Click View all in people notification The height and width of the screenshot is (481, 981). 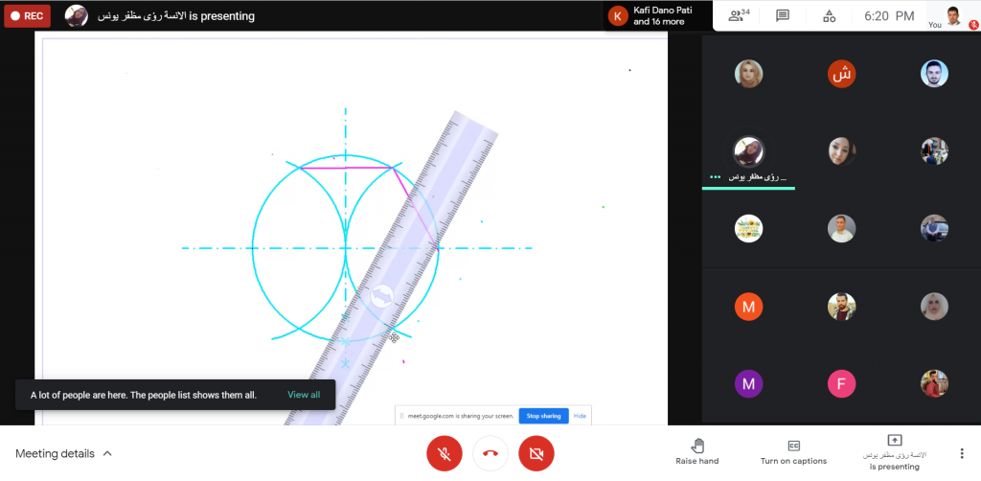point(304,395)
